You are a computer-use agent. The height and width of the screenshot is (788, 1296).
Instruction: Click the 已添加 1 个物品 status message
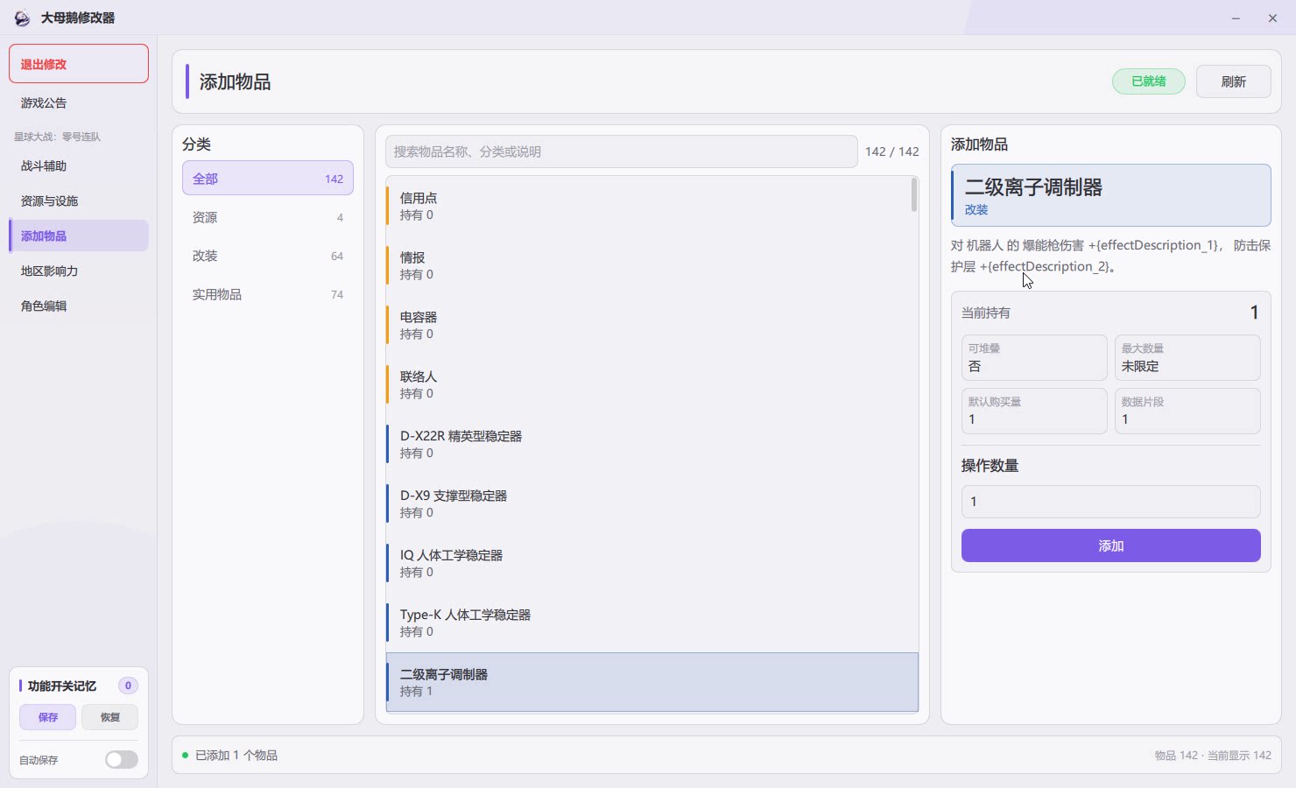click(x=236, y=755)
